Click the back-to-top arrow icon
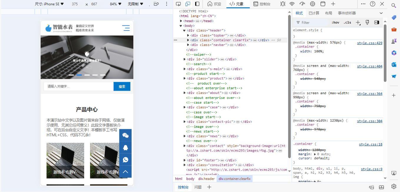Viewport: 400px width, 192px height. (125, 172)
